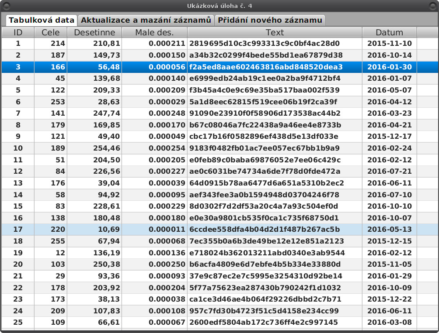Screen dimensions: 439x333
Task: Select text cell 8d0302f7d2df53a20c4a7a93c504ef0d
Action: pos(275,206)
